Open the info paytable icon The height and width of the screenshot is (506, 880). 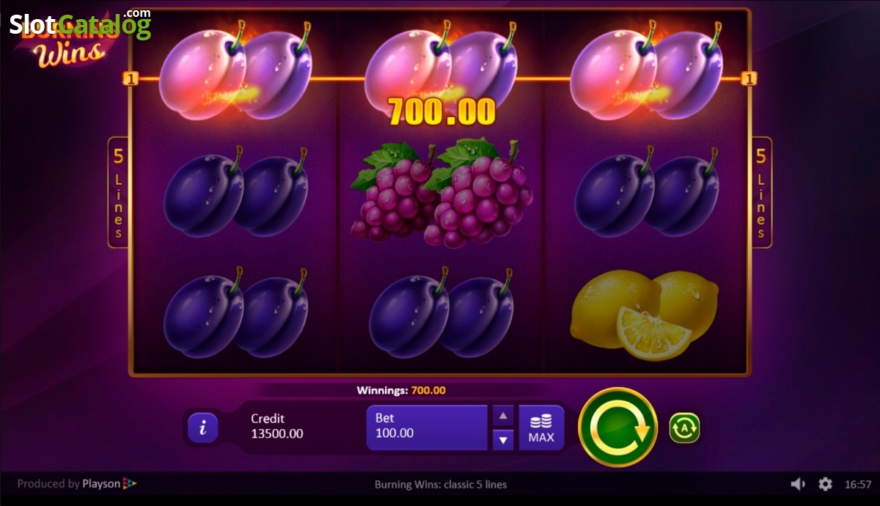coord(202,428)
